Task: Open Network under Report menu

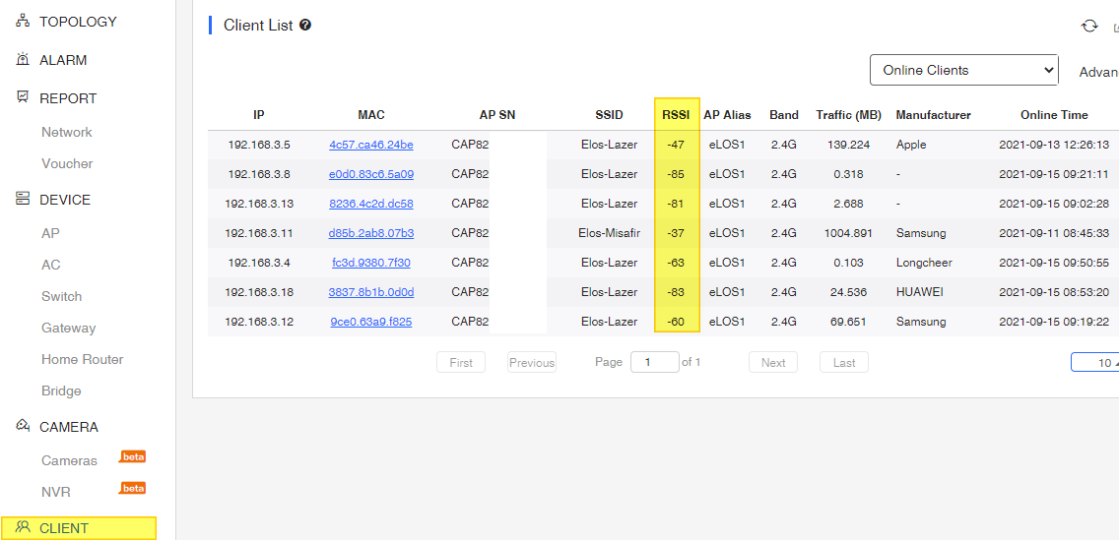Action: coord(67,132)
